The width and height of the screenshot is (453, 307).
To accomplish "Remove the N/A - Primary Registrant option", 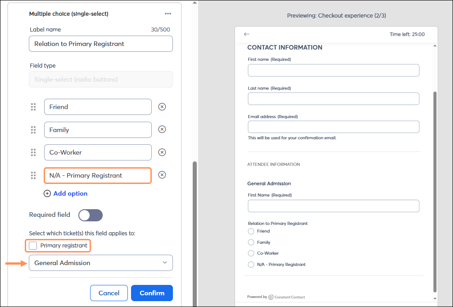I will [162, 175].
